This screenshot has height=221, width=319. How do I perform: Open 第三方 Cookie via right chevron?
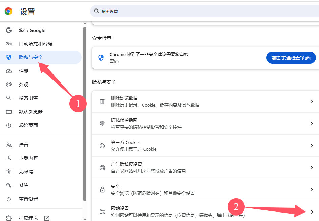[x=312, y=146]
